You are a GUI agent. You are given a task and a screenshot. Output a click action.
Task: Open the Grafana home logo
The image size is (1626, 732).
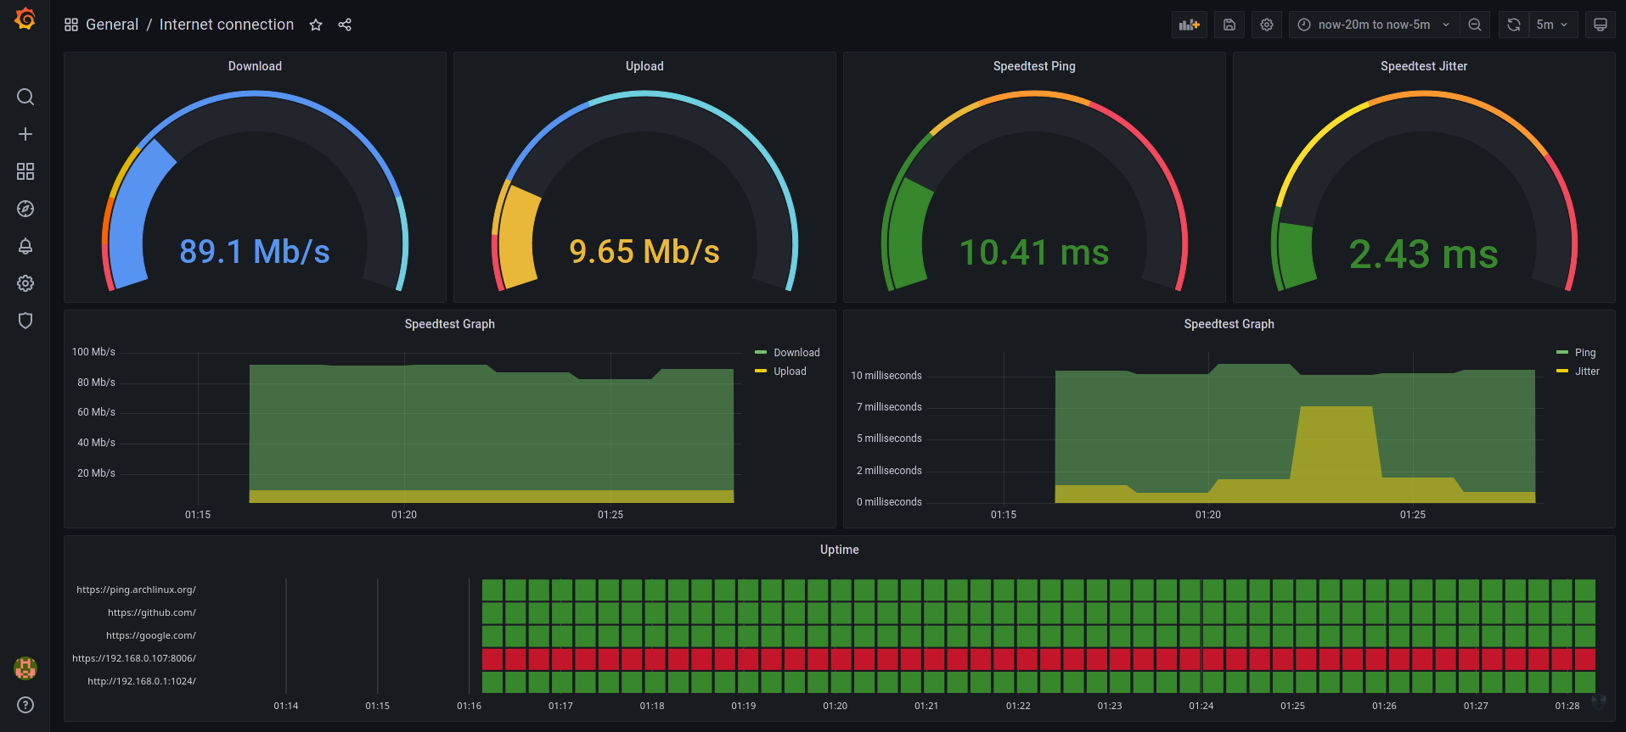tap(25, 19)
